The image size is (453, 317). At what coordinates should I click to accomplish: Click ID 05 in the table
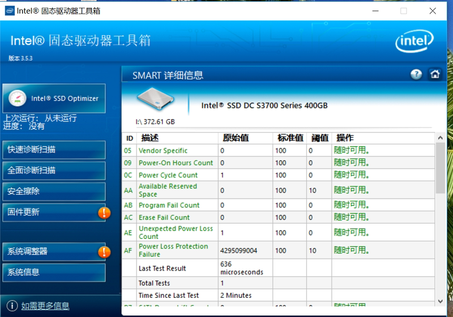point(128,151)
